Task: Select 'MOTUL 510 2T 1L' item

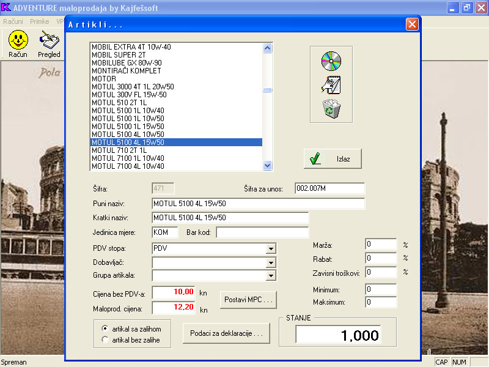Action: click(176, 103)
